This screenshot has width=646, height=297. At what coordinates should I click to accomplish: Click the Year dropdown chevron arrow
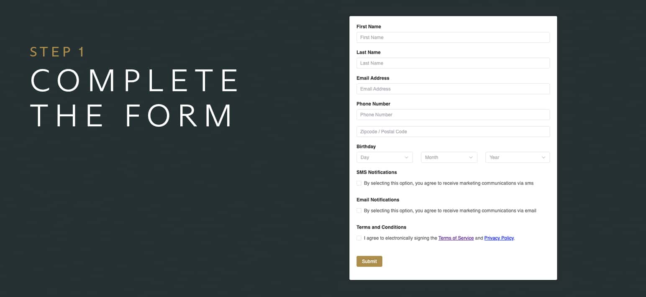coord(543,158)
